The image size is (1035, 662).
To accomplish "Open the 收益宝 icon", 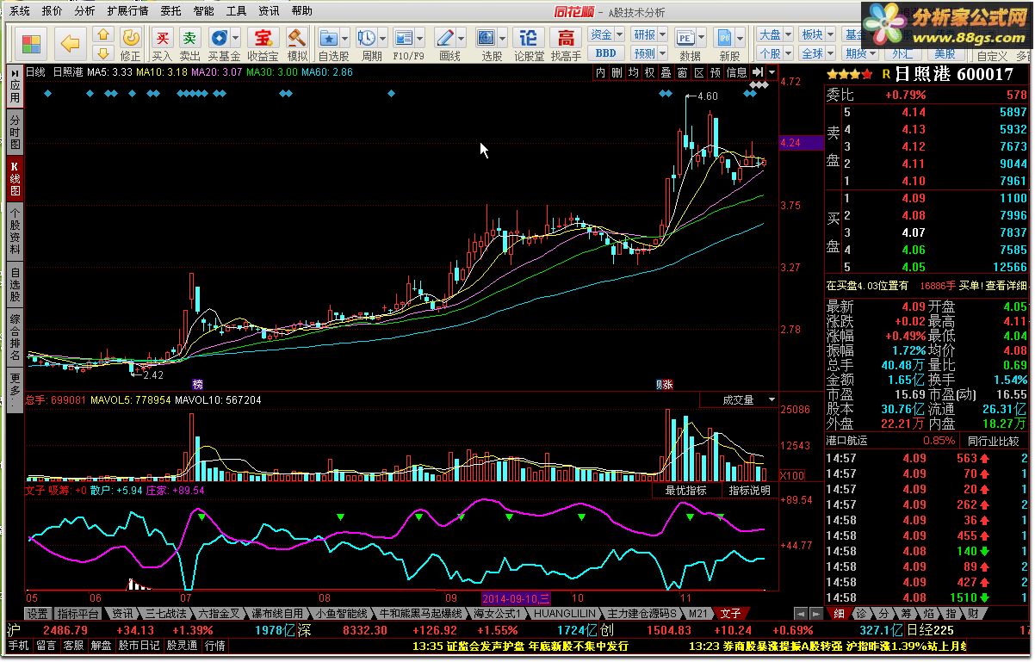I will pyautogui.click(x=263, y=43).
